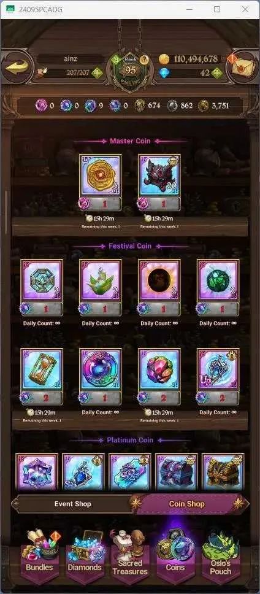Choose the octagon compass Festival Coin item

click(41, 288)
